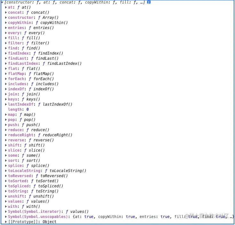Viewport: 235px width, 225px height.
Task: Expand the fill function arrow
Action: pyautogui.click(x=6, y=38)
